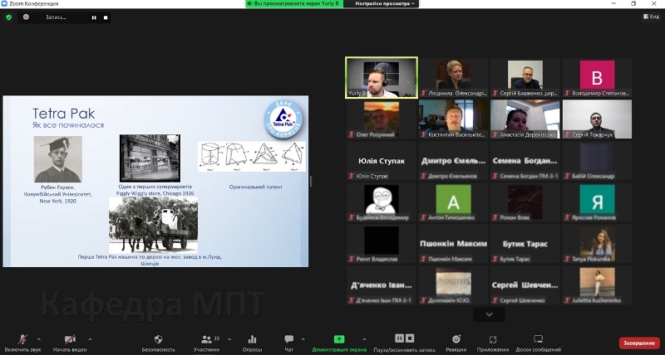
Task: Select Бутик Тарас participant tile
Action: (525, 244)
